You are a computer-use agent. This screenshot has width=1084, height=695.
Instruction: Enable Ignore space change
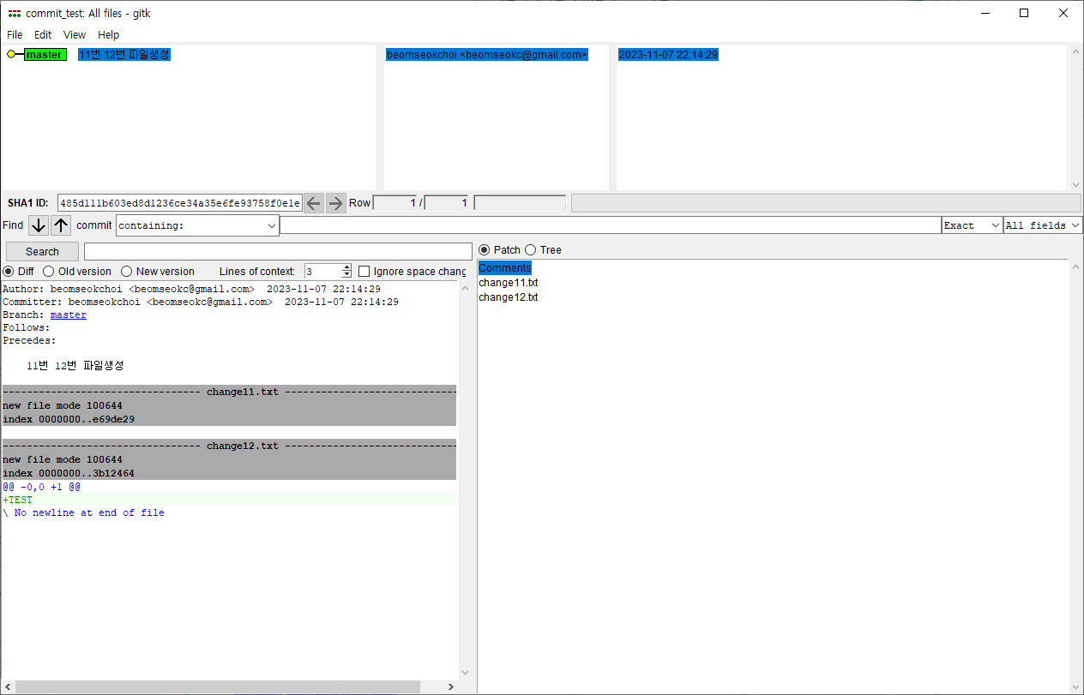click(364, 271)
